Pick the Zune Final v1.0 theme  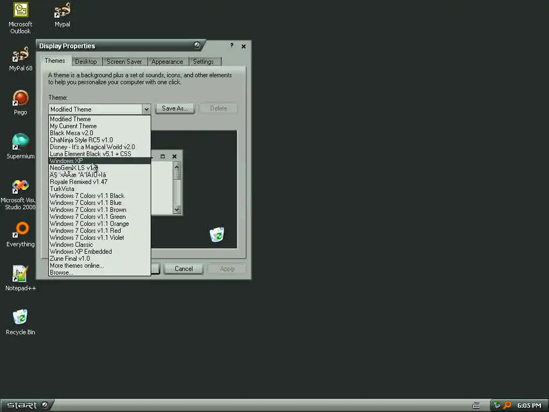99,259
